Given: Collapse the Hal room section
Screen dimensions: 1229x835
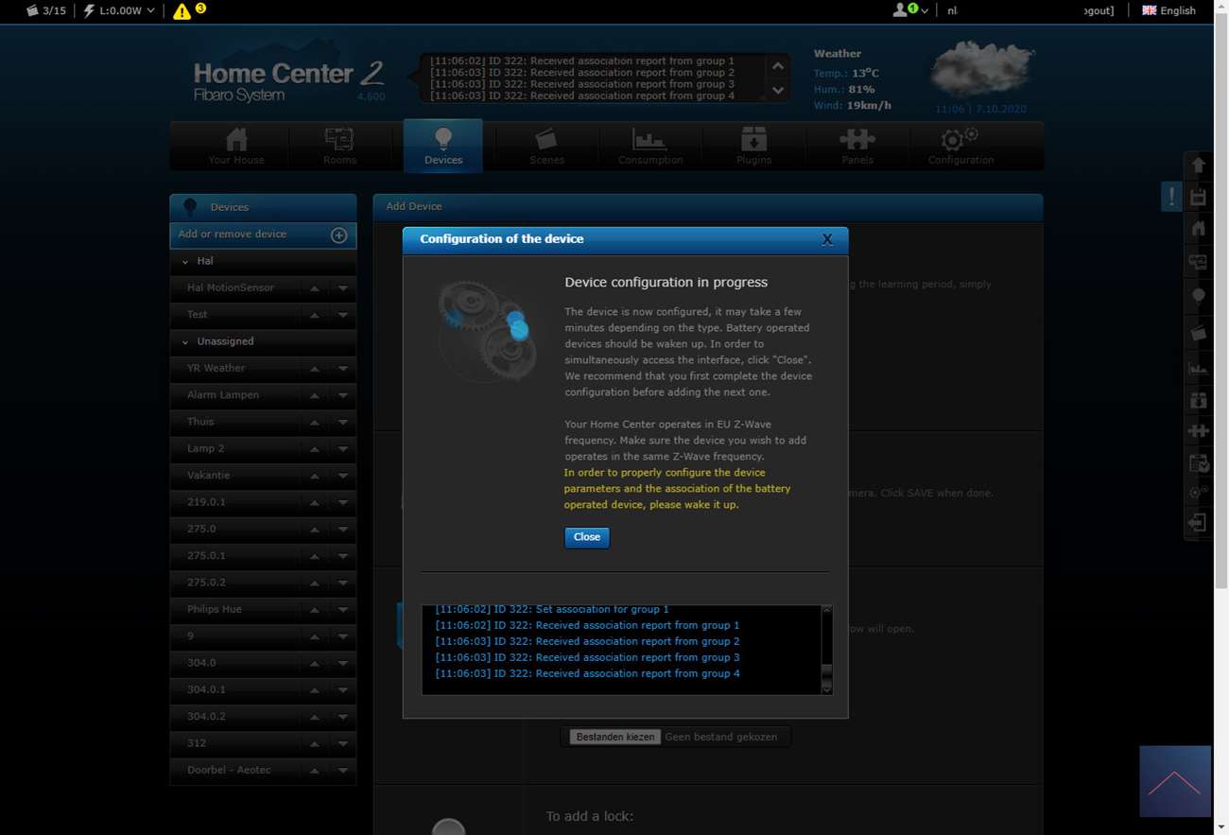Looking at the screenshot, I should pos(185,261).
